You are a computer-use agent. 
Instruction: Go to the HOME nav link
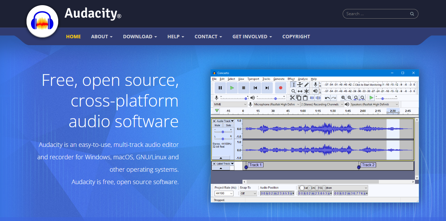pos(73,37)
